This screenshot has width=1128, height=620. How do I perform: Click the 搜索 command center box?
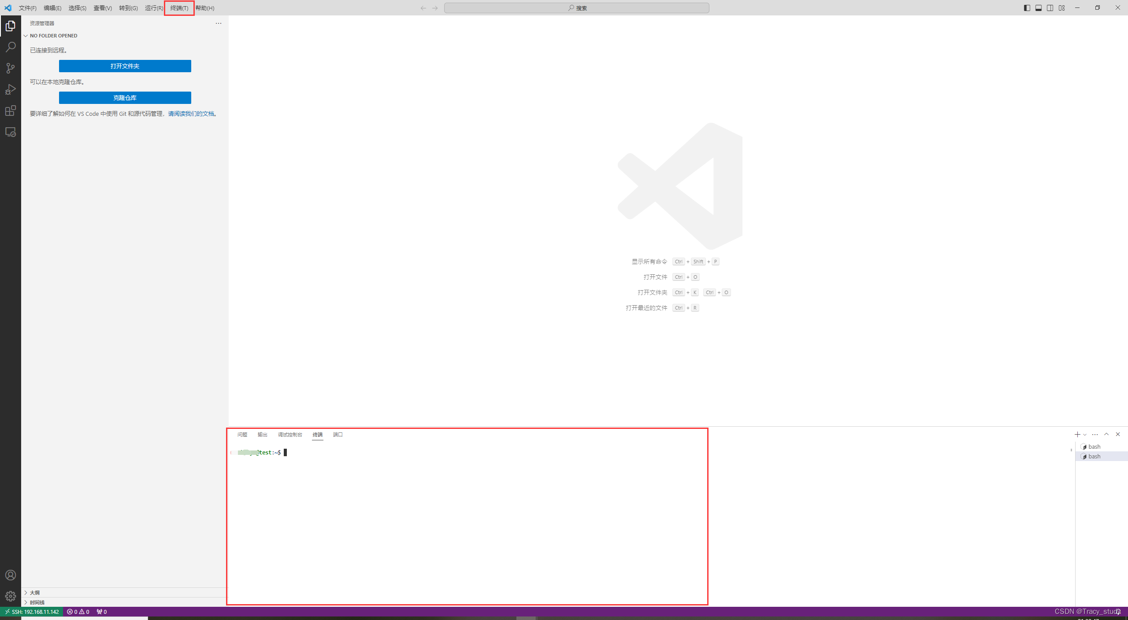(577, 8)
